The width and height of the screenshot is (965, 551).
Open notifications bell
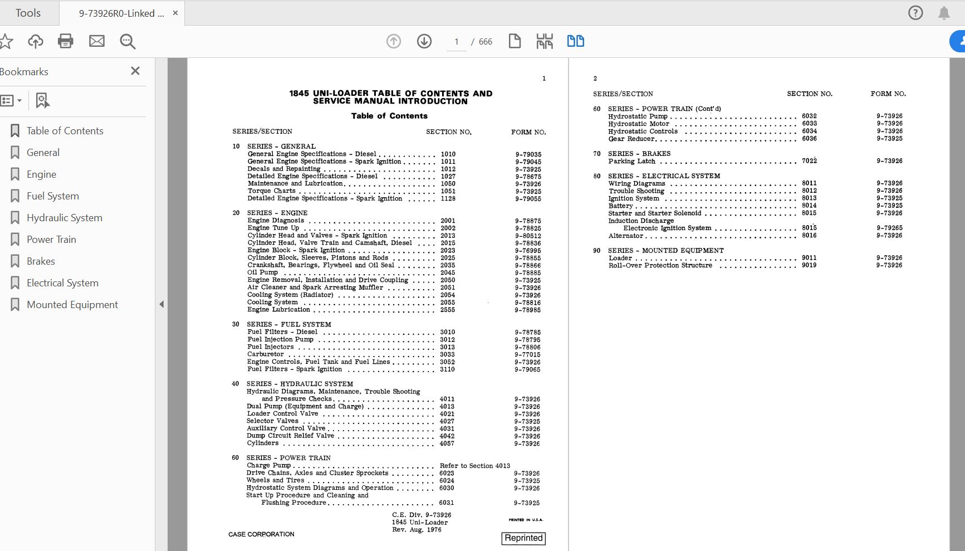point(944,13)
